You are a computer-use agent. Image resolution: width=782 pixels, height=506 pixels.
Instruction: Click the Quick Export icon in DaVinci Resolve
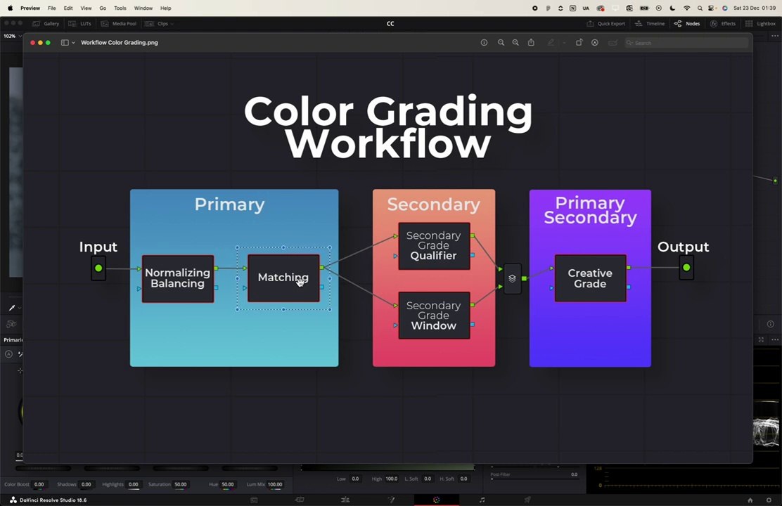coord(591,23)
